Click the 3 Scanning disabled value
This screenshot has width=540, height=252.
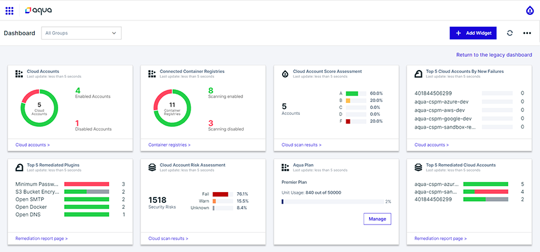[211, 123]
